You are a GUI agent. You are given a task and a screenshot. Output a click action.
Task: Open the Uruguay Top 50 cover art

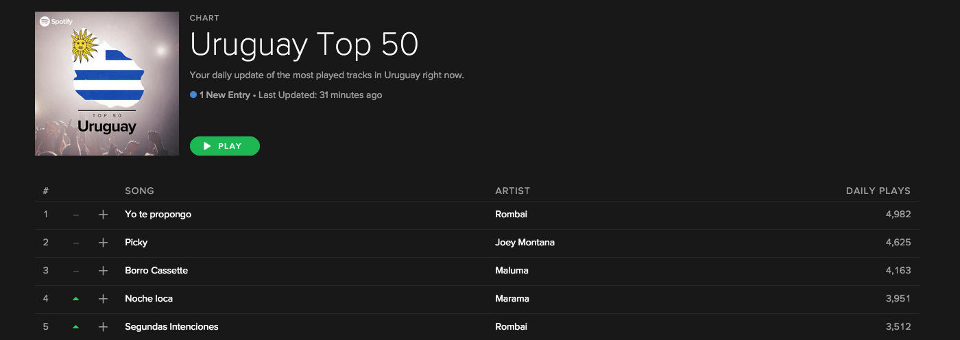coord(107,84)
